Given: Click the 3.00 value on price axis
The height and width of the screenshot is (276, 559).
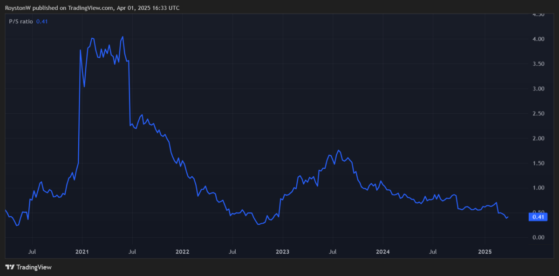Looking at the screenshot, I should 538,89.
